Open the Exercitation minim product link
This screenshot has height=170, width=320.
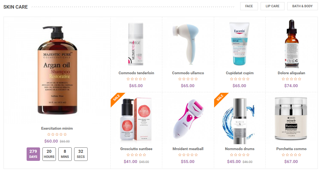57,128
